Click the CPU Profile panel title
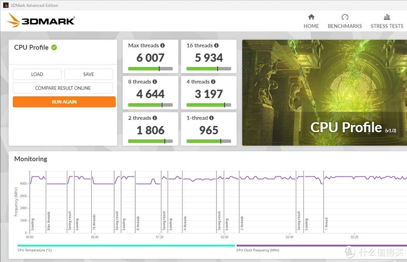This screenshot has height=262, width=407. (31, 47)
